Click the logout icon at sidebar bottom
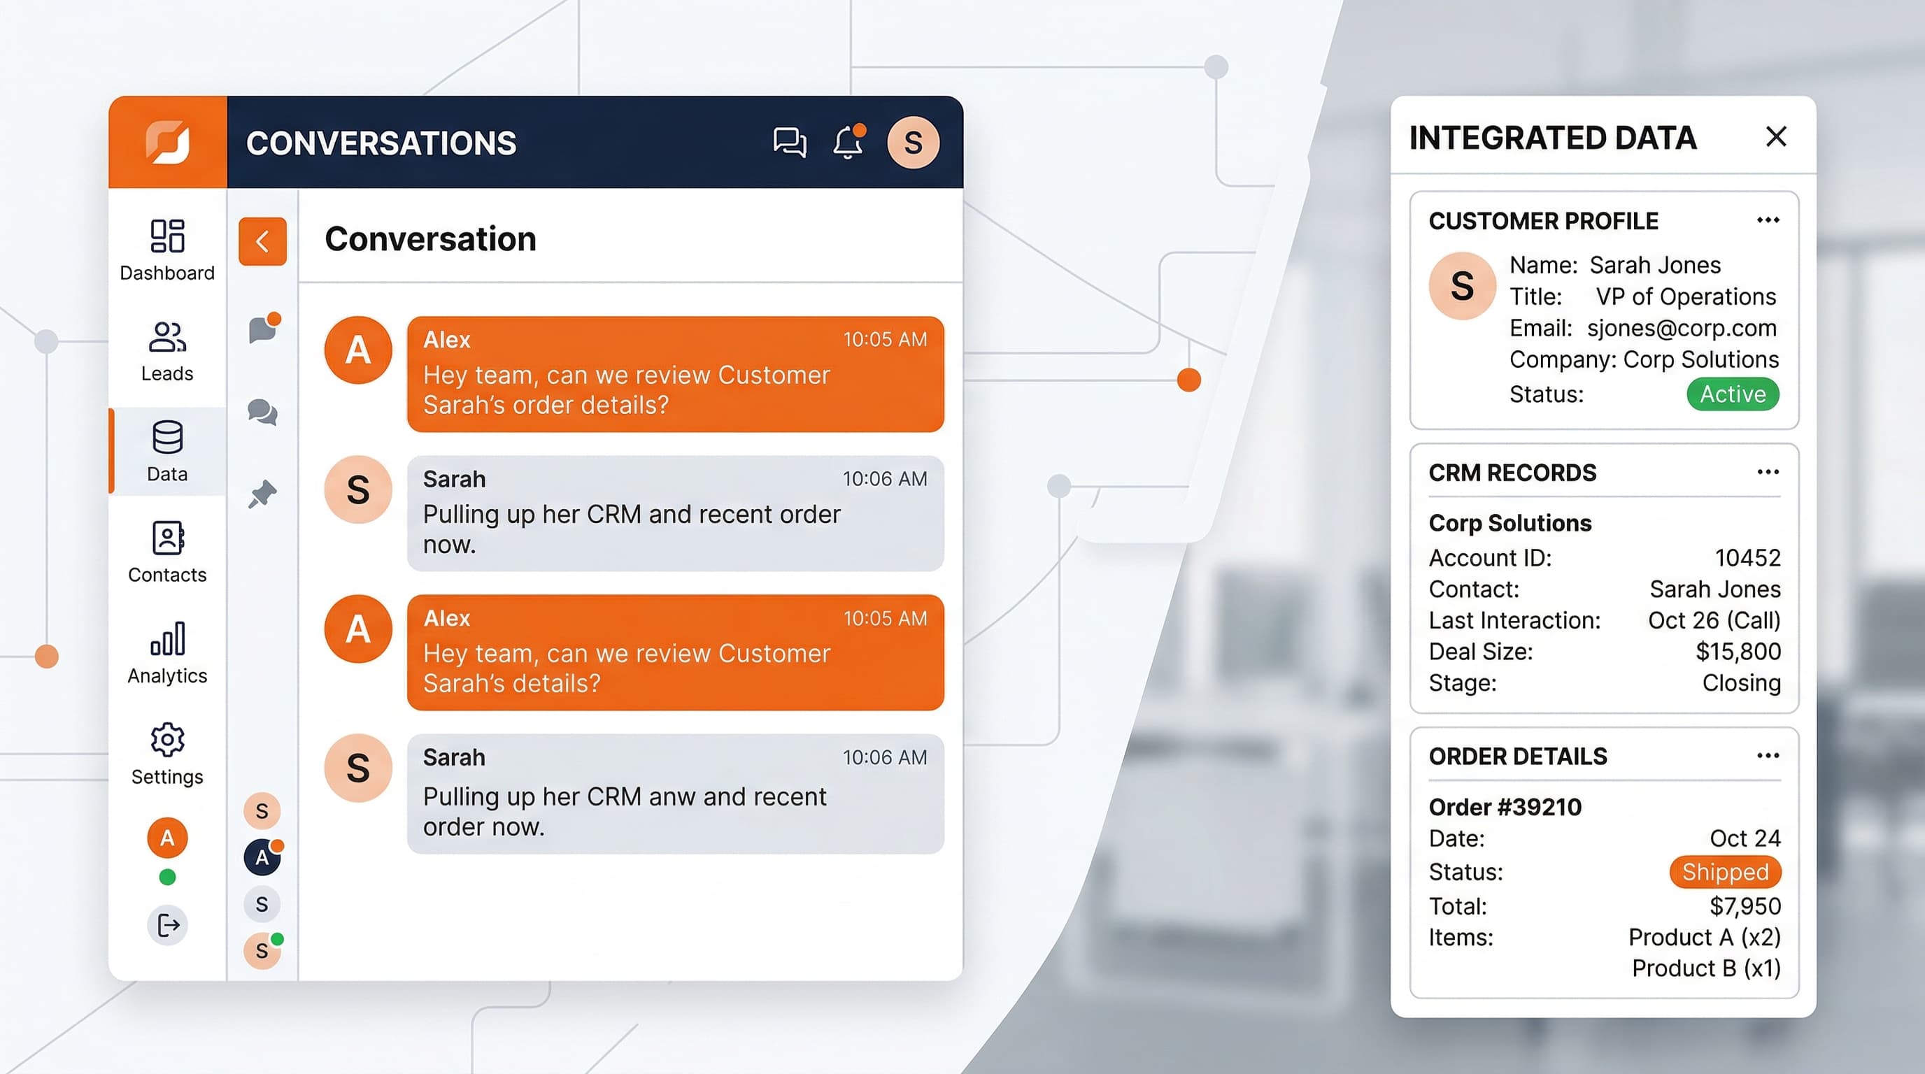 [x=167, y=925]
